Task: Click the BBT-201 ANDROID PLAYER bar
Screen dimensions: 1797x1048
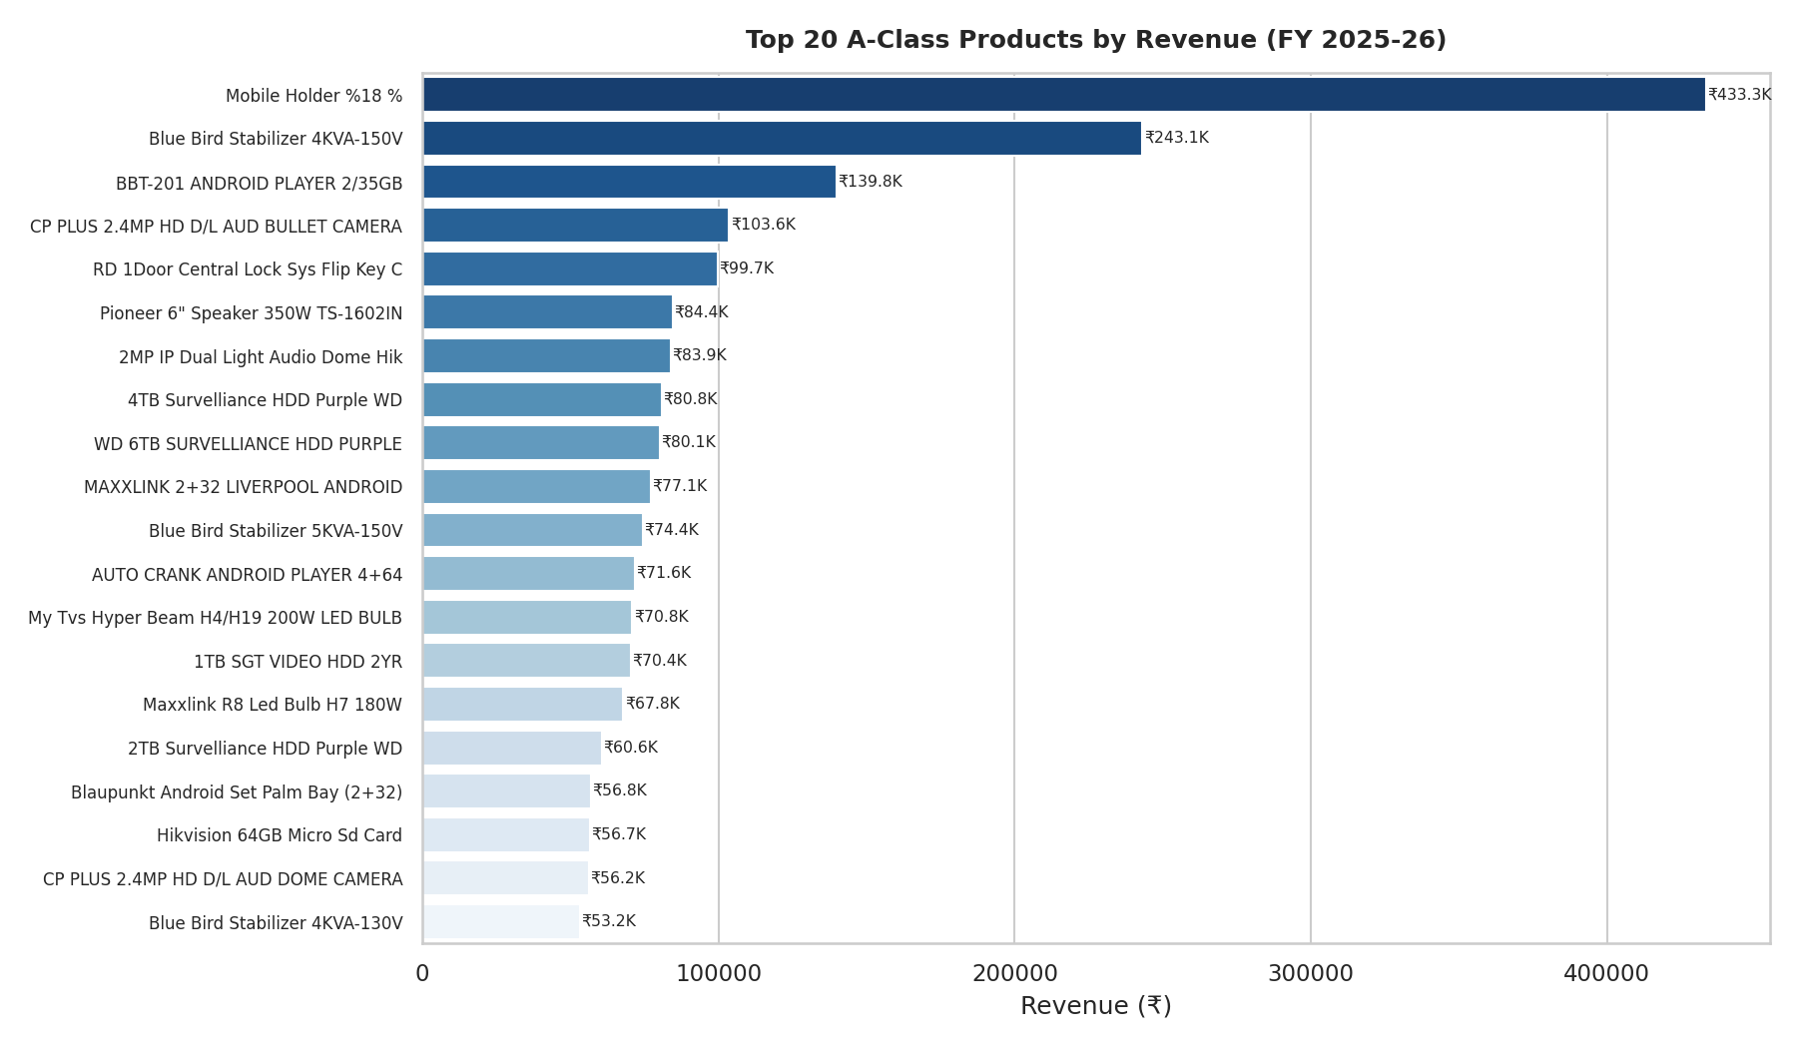Action: point(629,182)
